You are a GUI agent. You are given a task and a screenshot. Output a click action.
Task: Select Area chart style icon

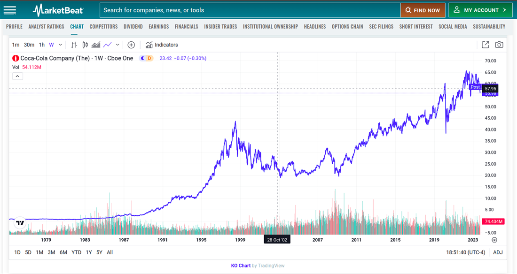tap(96, 45)
